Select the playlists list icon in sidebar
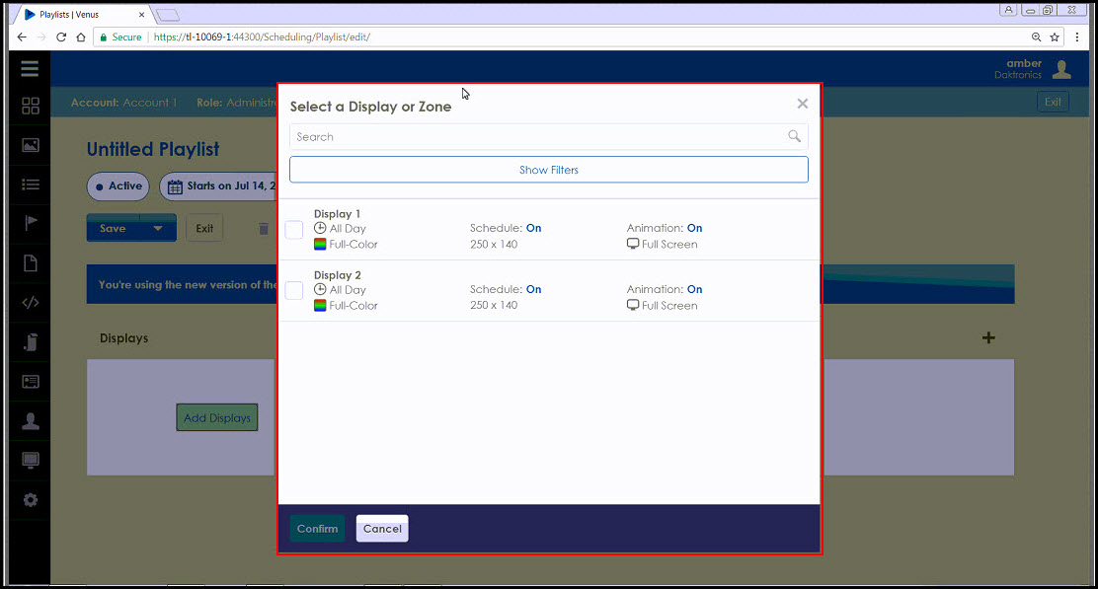 (x=29, y=184)
